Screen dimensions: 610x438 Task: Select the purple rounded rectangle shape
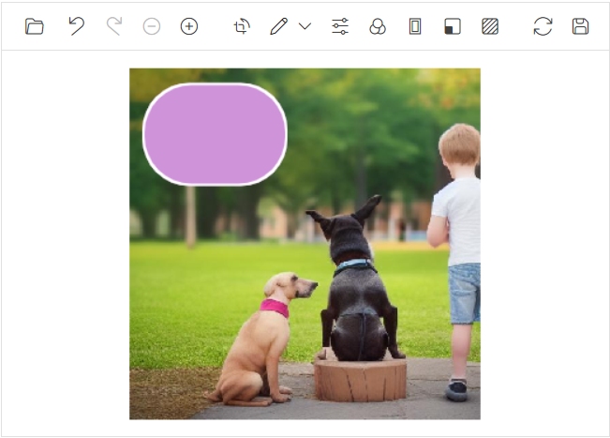pyautogui.click(x=215, y=134)
